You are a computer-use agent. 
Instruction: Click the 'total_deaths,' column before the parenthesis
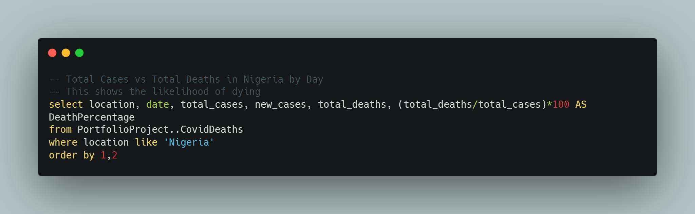click(355, 104)
